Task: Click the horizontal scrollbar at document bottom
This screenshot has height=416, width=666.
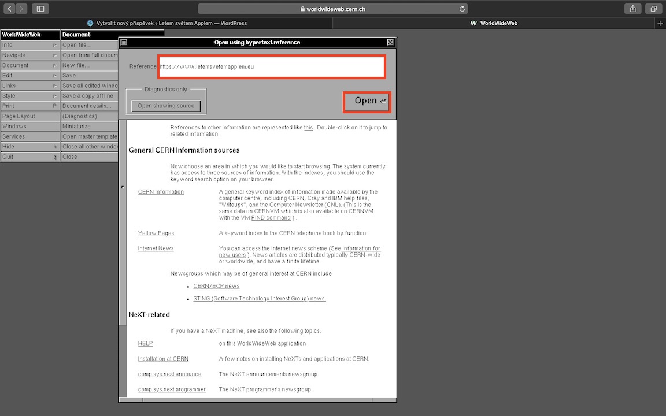Action: click(258, 399)
